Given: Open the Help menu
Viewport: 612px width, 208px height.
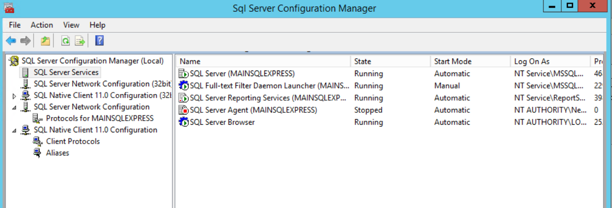Looking at the screenshot, I should 97,25.
